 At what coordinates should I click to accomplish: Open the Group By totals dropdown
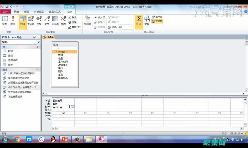(x=73, y=107)
